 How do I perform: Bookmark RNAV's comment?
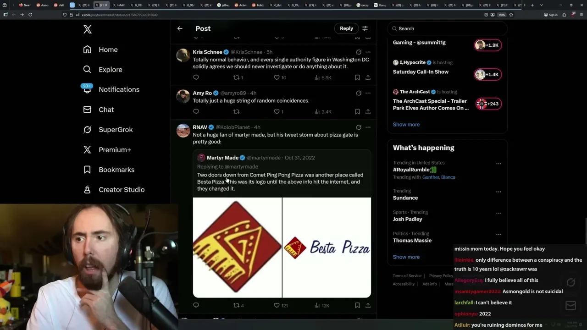357,305
